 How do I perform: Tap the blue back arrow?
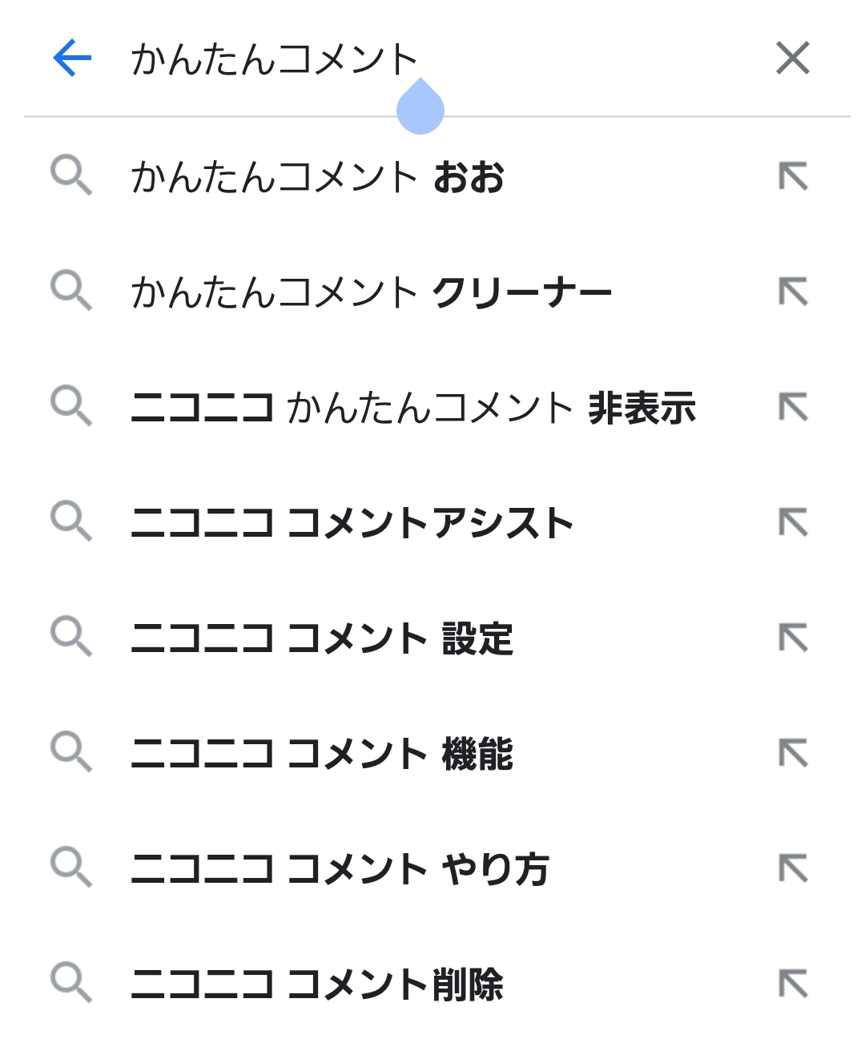point(72,58)
